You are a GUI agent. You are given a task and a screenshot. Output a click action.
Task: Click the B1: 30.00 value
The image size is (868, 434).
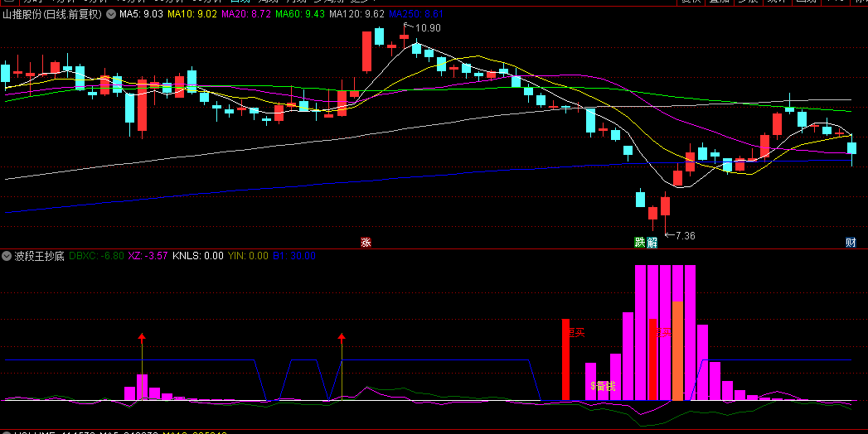click(294, 256)
